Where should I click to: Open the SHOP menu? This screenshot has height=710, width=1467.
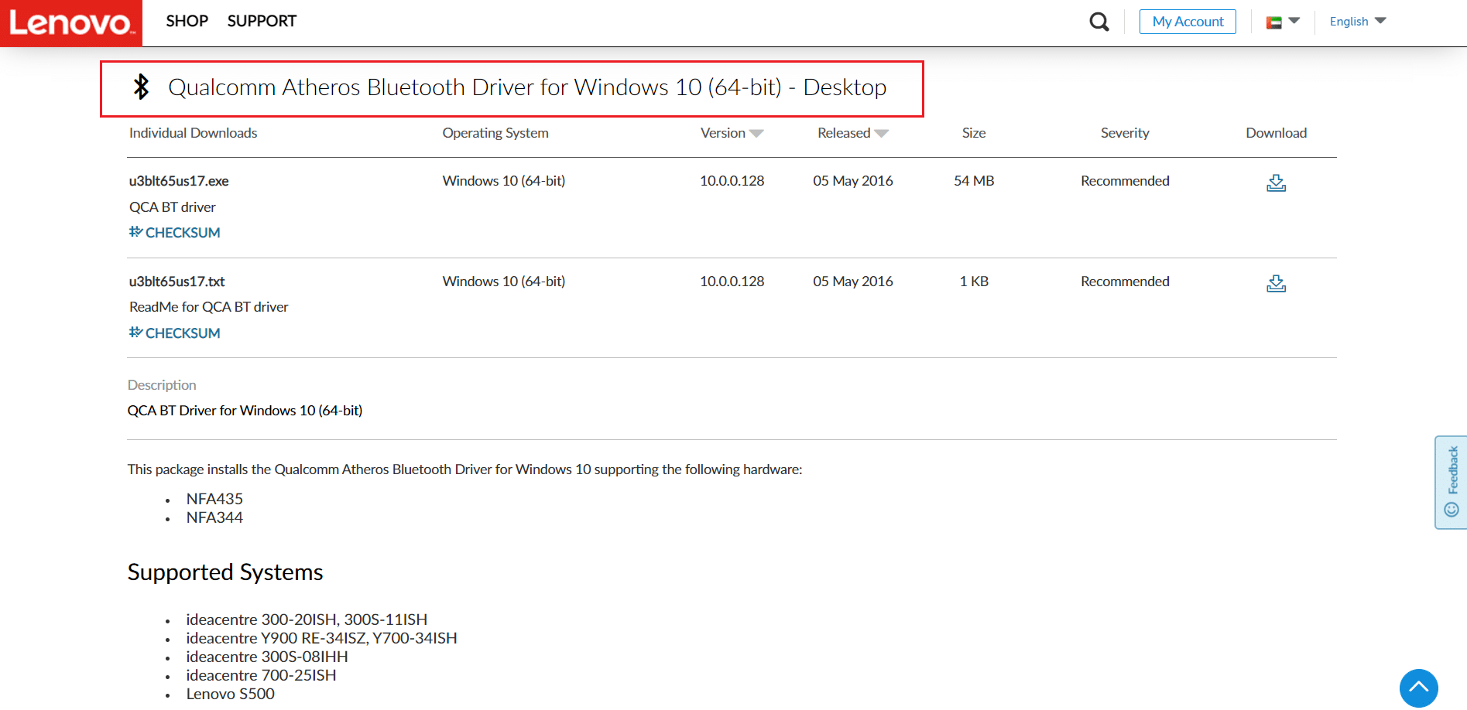pyautogui.click(x=187, y=21)
